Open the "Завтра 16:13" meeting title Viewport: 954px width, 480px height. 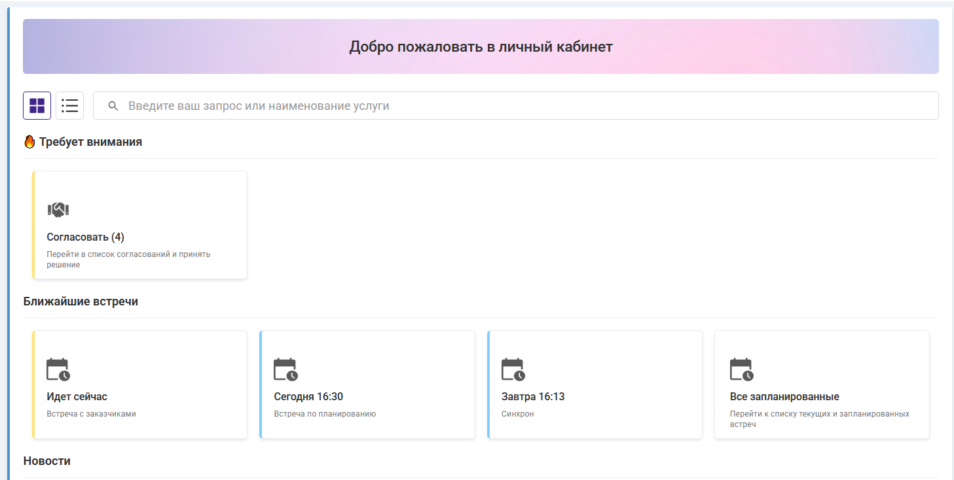pyautogui.click(x=533, y=396)
